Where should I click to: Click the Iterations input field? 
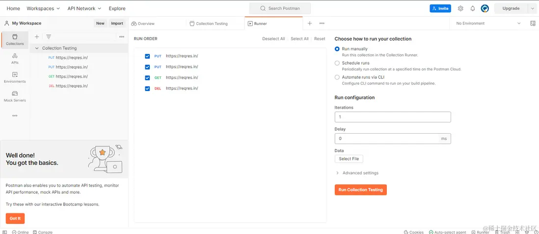392,117
